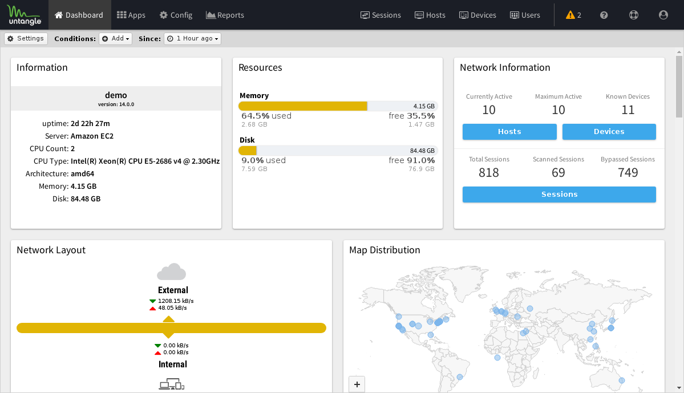The height and width of the screenshot is (393, 684).
Task: Open Users in the top navigation bar
Action: coord(525,15)
